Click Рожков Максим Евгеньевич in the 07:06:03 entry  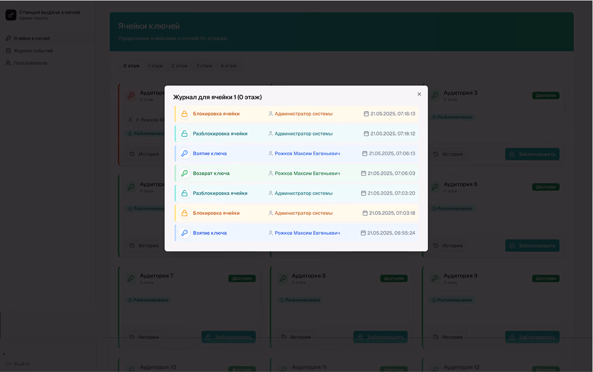click(x=307, y=173)
